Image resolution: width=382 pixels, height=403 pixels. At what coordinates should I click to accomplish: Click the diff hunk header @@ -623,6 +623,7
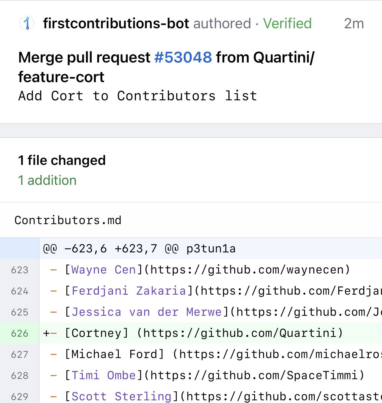[139, 249]
